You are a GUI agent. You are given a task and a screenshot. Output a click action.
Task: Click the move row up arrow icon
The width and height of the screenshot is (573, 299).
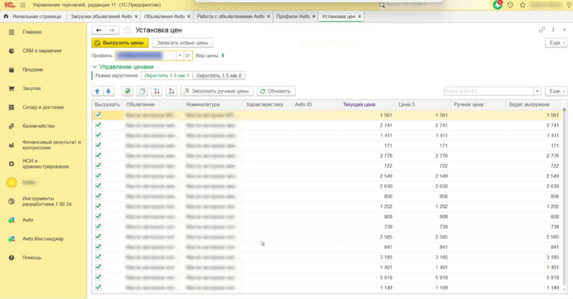click(97, 91)
